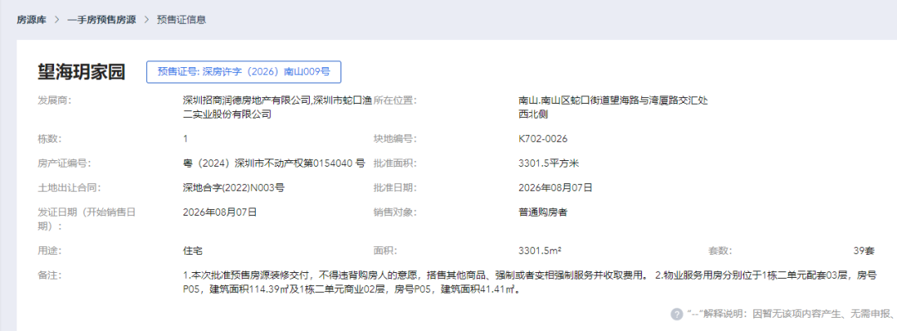Click the 批准日期 label

tap(395, 187)
